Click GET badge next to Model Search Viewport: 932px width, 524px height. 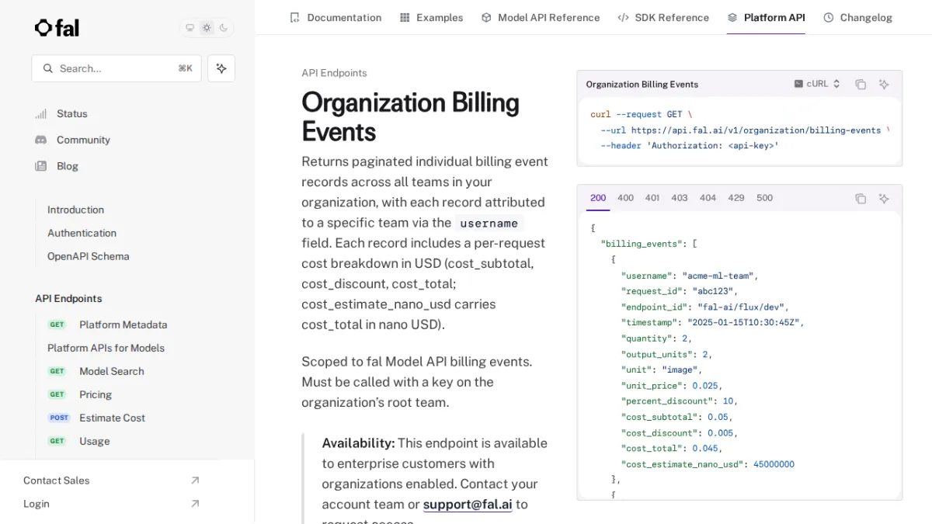(x=57, y=371)
